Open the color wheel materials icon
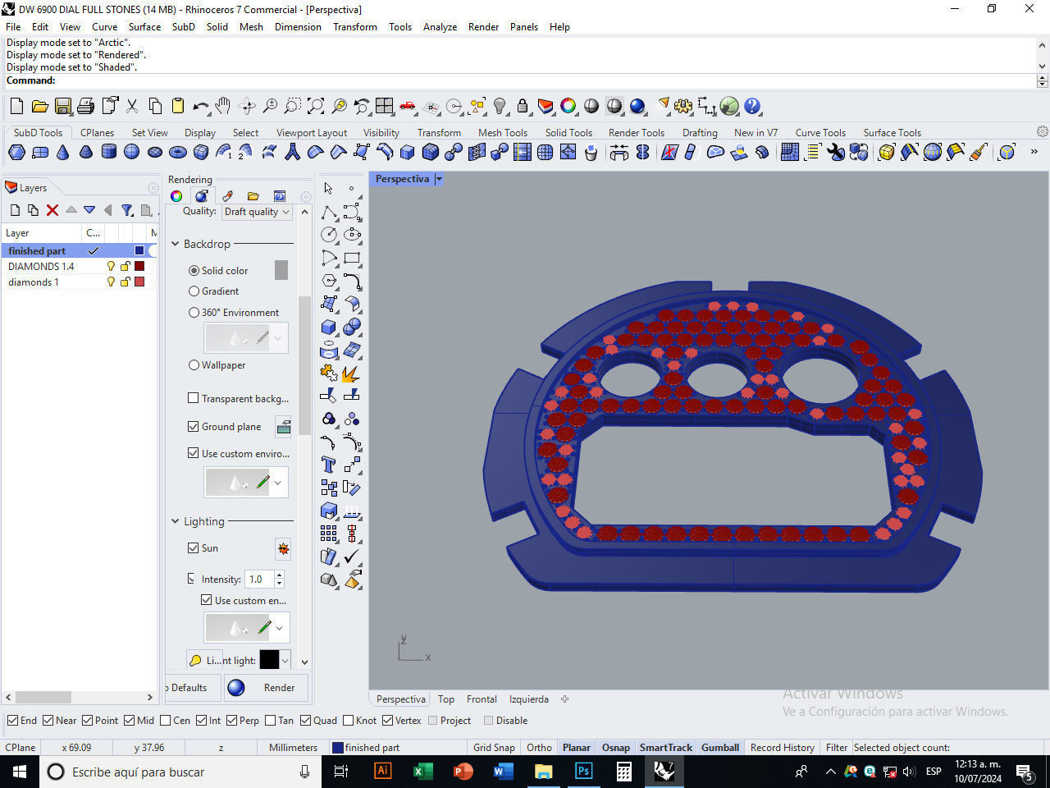This screenshot has height=788, width=1050. pyautogui.click(x=568, y=106)
